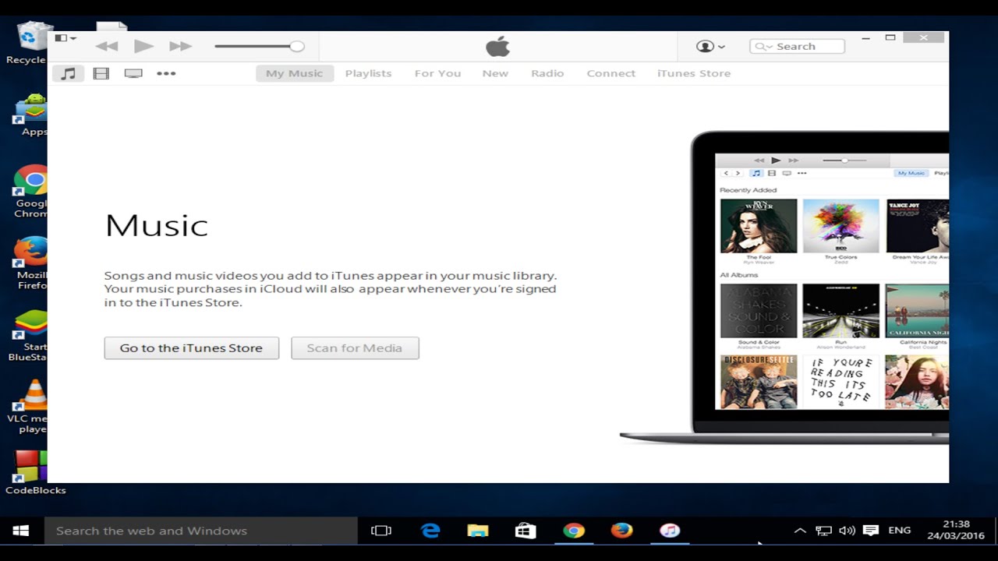Click the Music heading text
This screenshot has height=561, width=998.
[157, 226]
